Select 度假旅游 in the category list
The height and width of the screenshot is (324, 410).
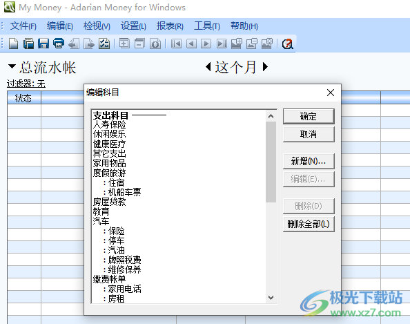pyautogui.click(x=109, y=173)
